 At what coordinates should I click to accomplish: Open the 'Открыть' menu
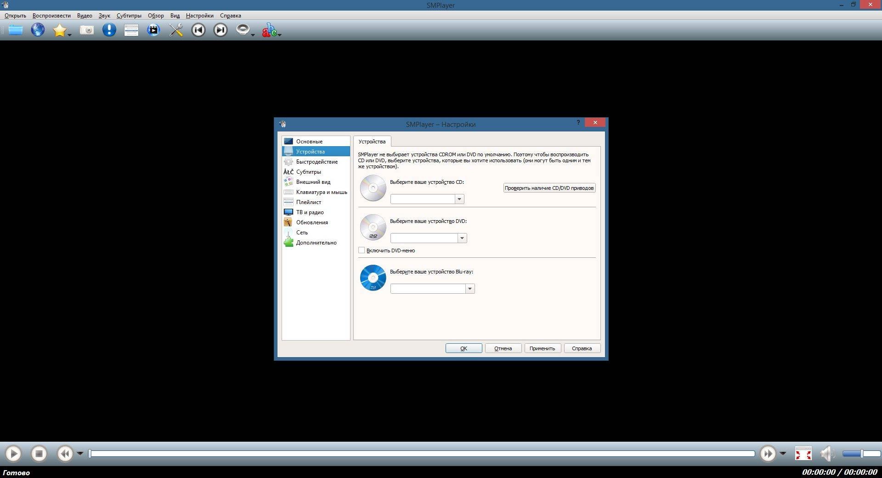pyautogui.click(x=15, y=16)
